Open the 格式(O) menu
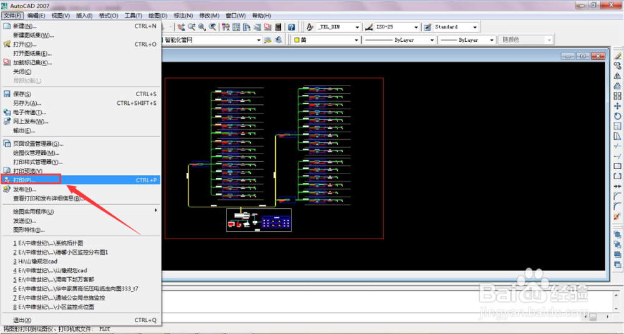The image size is (624, 334). [x=109, y=16]
